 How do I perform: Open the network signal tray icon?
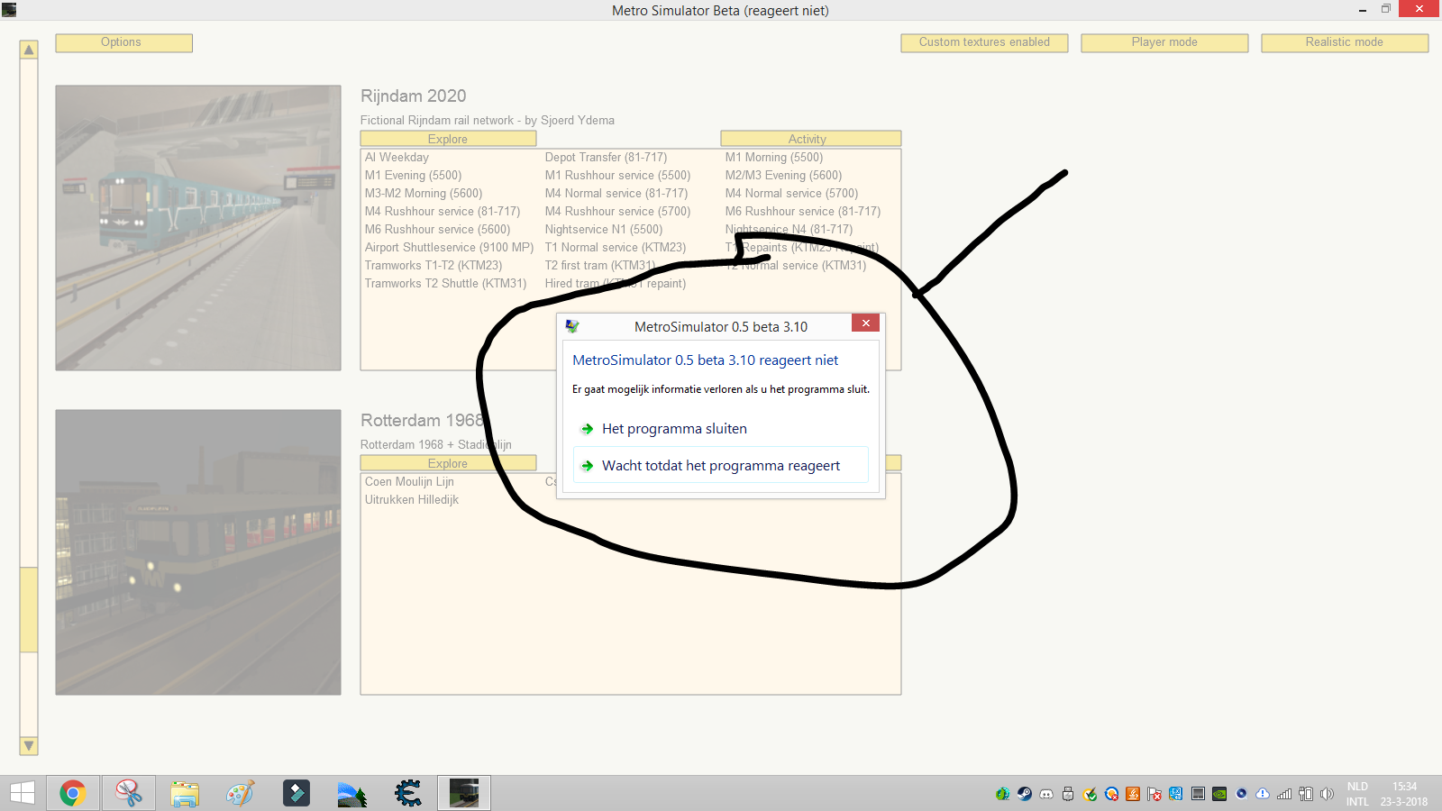(x=1284, y=794)
